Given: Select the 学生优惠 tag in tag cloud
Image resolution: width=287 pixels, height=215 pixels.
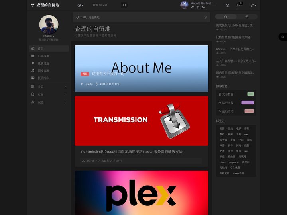Looking at the screenshot, I should click(235, 168).
